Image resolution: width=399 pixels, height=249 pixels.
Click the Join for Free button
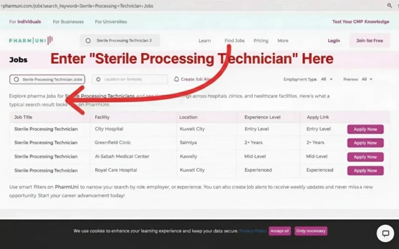pyautogui.click(x=369, y=40)
